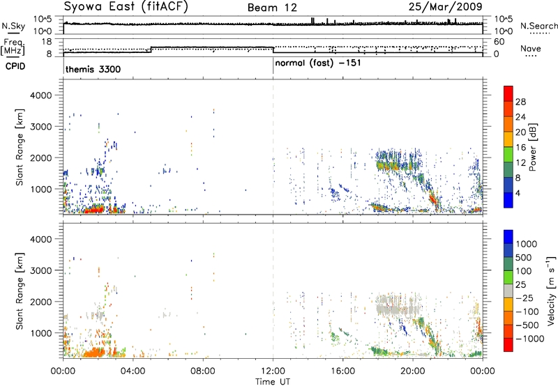Click the '16:00' time tick label
Viewport: 558px width, 386px height.
(x=342, y=371)
